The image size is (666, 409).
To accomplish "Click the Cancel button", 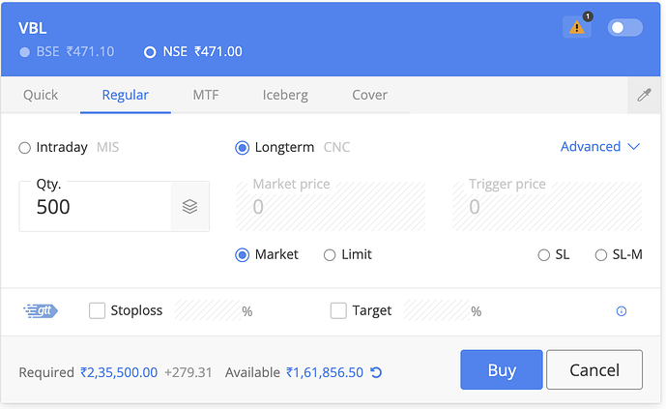I will 594,369.
